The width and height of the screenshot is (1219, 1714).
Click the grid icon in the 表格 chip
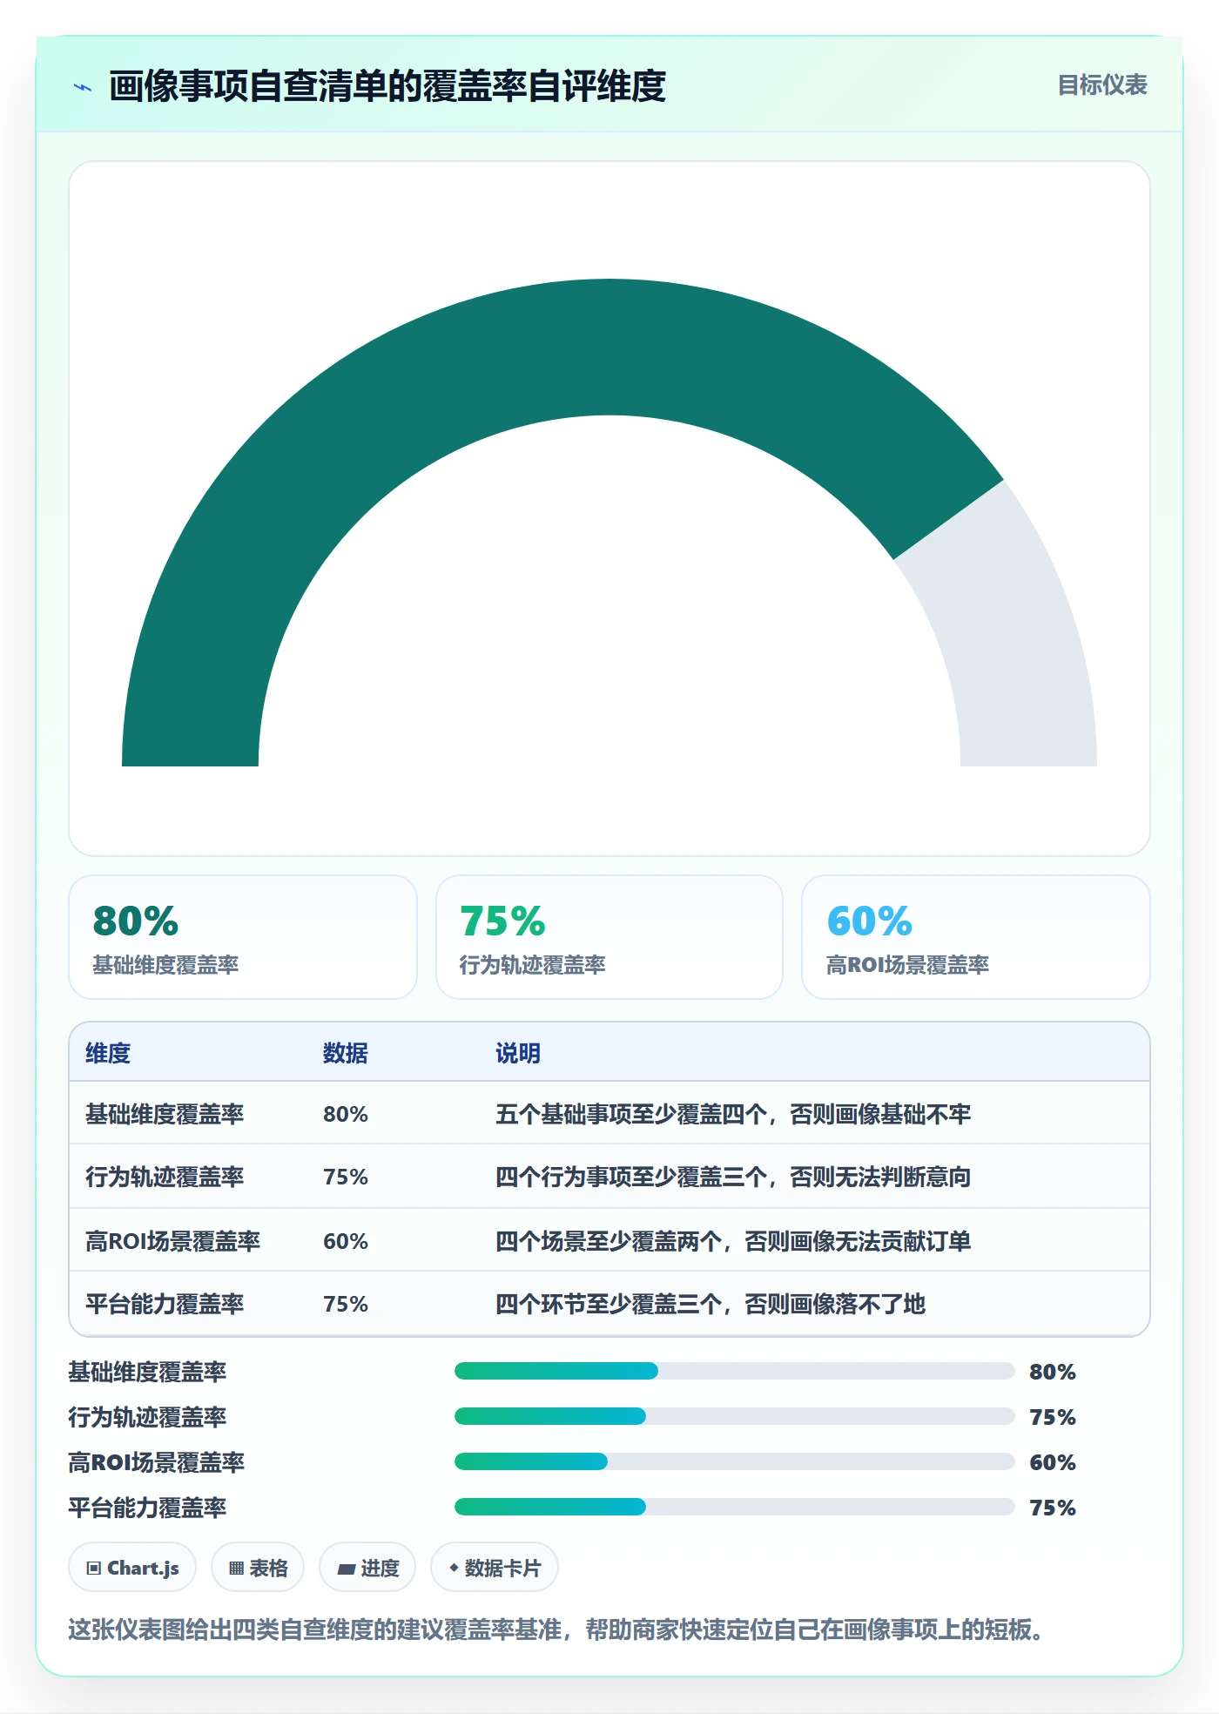point(236,1569)
